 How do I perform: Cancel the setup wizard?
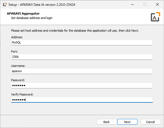click(x=150, y=122)
